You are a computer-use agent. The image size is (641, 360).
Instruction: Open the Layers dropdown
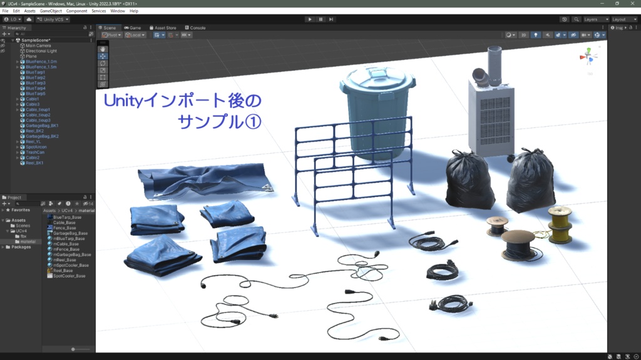point(596,19)
